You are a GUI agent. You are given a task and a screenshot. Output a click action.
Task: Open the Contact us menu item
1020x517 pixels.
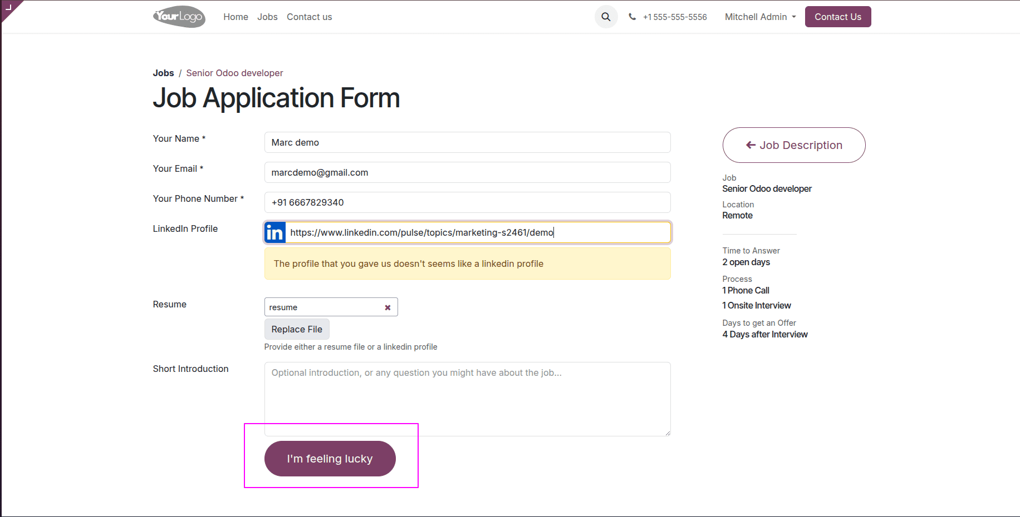click(x=309, y=17)
